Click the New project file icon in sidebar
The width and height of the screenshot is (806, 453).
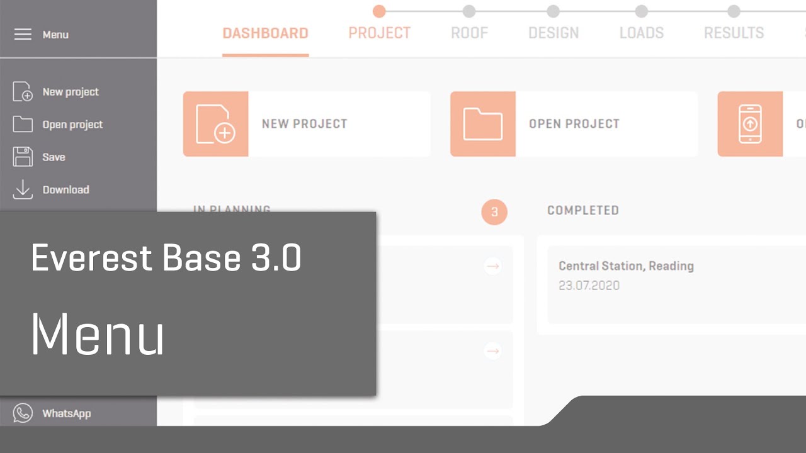(x=23, y=92)
